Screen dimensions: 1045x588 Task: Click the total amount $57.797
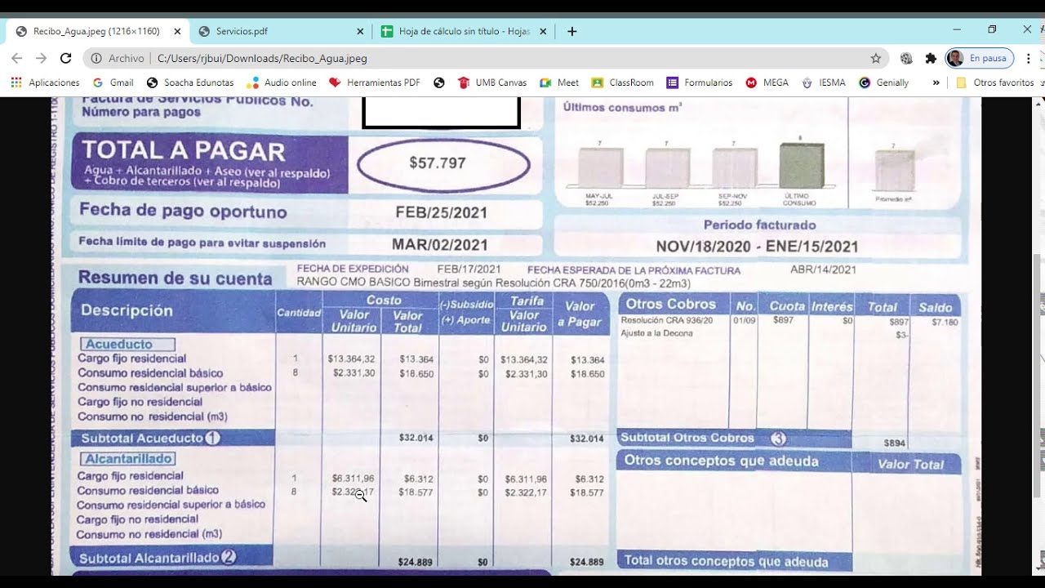438,163
